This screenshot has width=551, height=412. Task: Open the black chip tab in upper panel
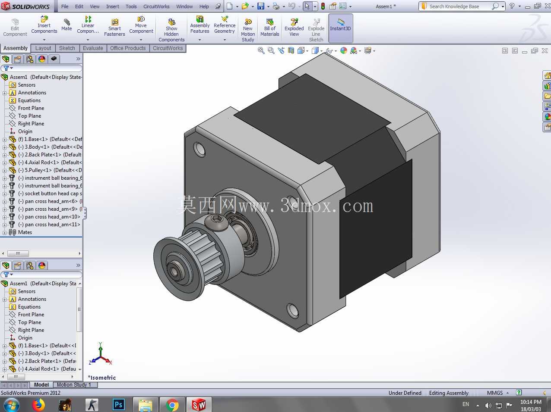(54, 59)
